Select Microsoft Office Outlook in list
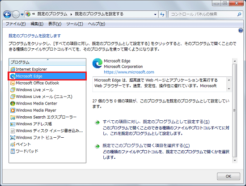246x186 pixels. tap(47, 83)
